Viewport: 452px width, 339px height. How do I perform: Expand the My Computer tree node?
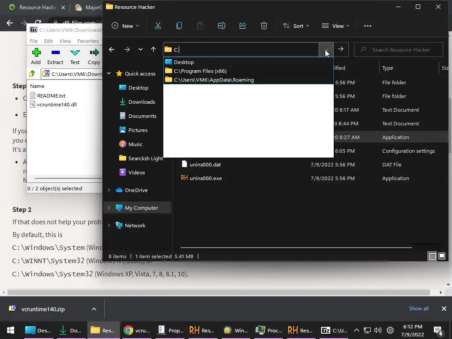pos(109,207)
